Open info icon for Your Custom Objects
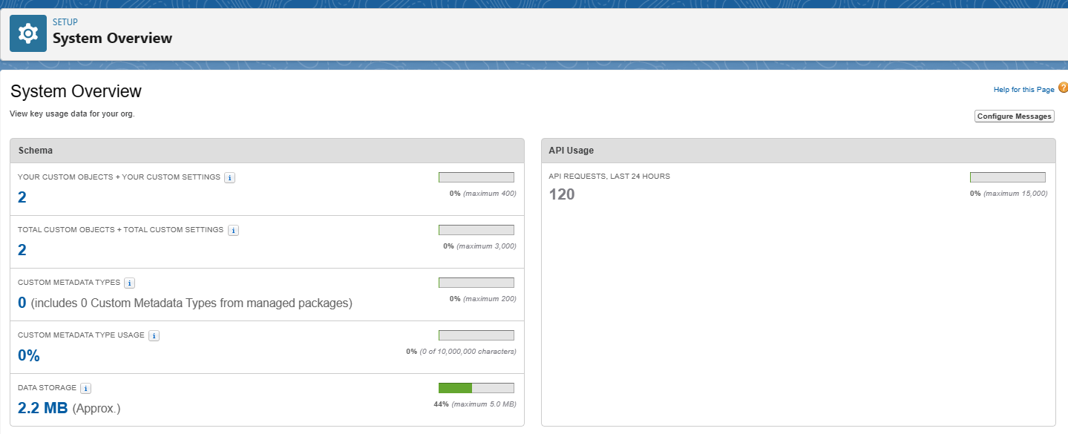 (230, 178)
